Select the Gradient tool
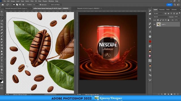Image resolution: width=181 pixels, height=101 pixels. [x=2, y=48]
